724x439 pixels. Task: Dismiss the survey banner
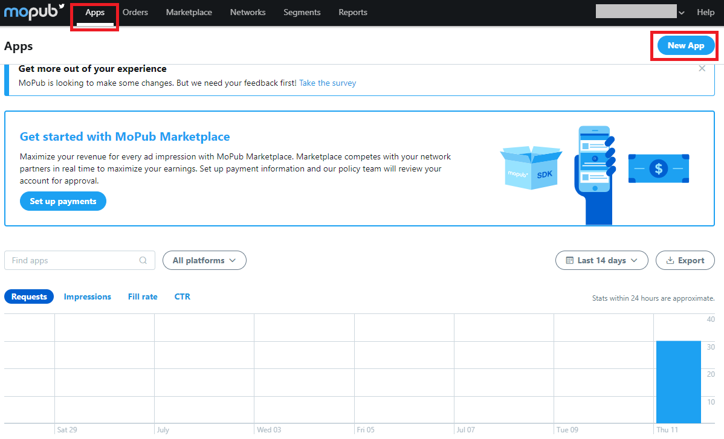tap(702, 69)
